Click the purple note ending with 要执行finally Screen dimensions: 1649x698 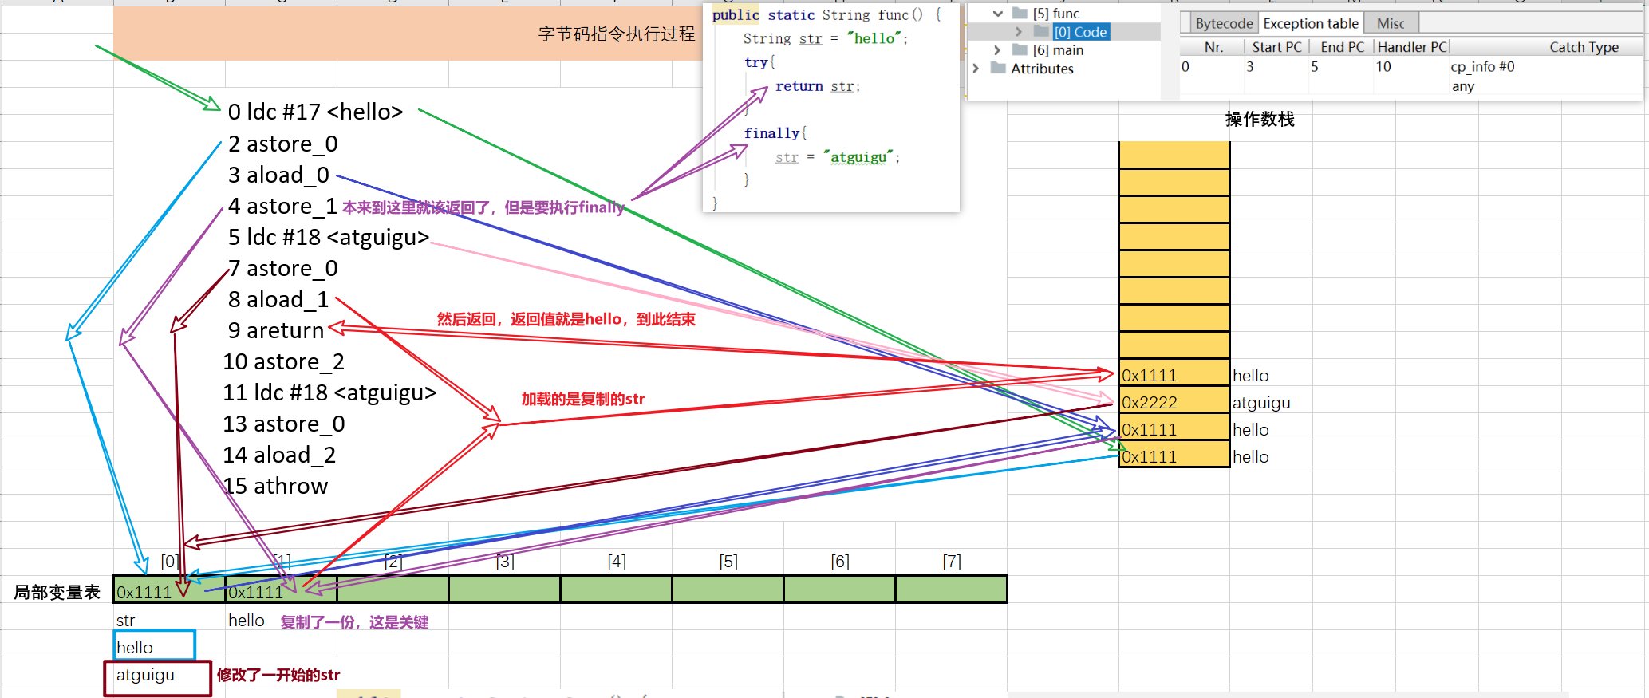click(x=483, y=207)
